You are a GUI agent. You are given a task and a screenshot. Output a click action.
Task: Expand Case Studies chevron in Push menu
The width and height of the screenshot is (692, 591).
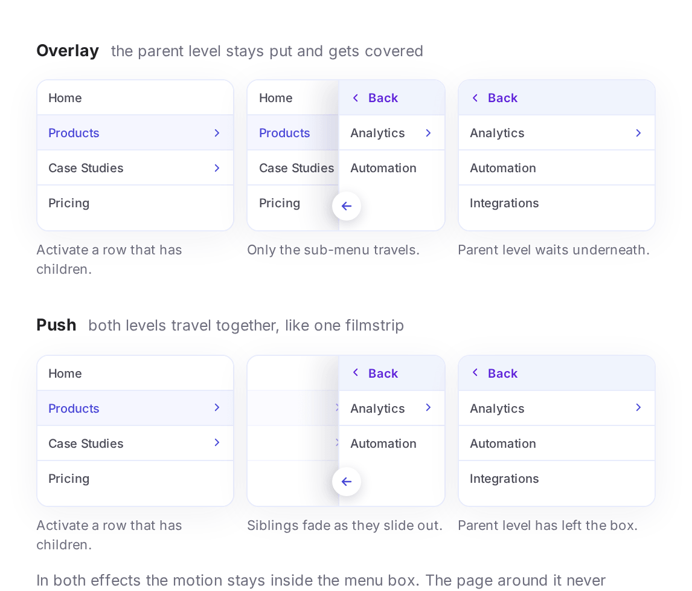coord(217,442)
